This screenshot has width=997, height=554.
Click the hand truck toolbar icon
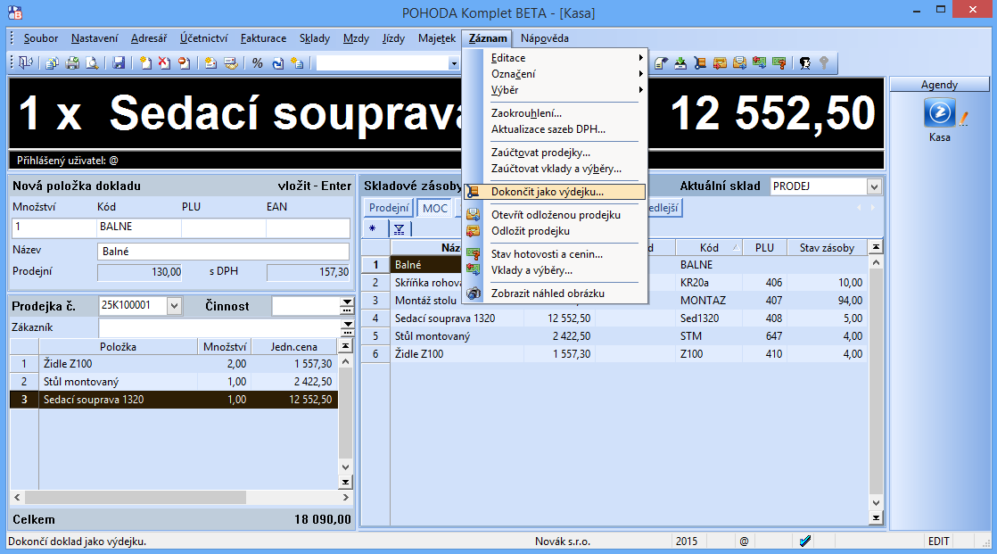point(700,63)
